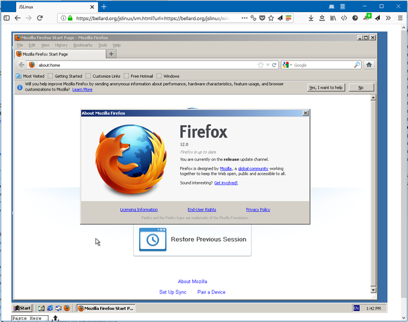Open the Free Hotmail bookmark

138,76
